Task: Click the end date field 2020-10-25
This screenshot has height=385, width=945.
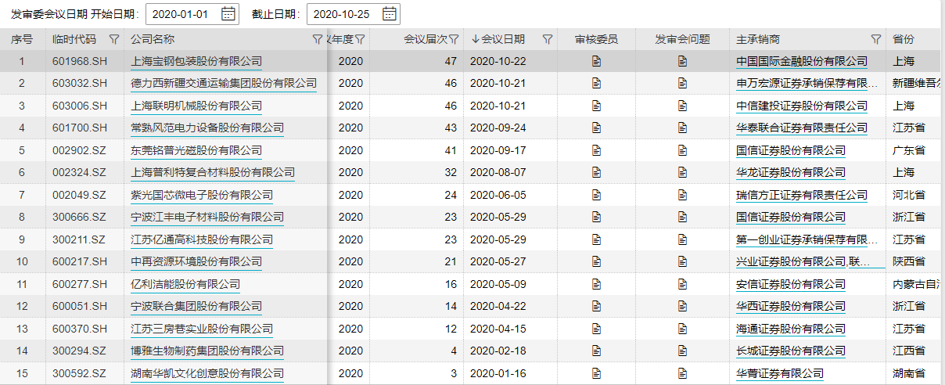Action: [x=354, y=14]
